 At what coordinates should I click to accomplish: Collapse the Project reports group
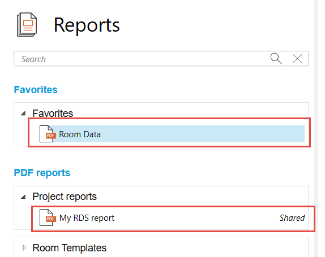(x=23, y=197)
